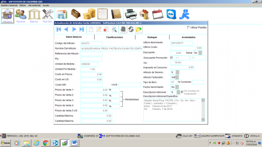Open Google Chrome from taskbar

(x=46, y=143)
